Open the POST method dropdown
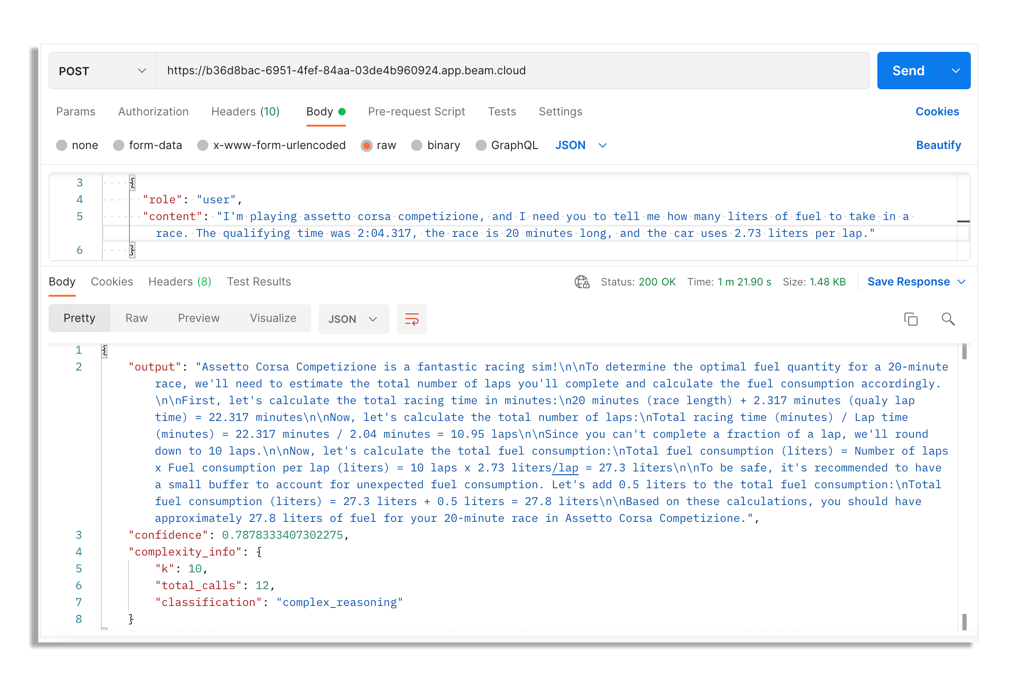Image resolution: width=1018 pixels, height=684 pixels. click(x=102, y=71)
